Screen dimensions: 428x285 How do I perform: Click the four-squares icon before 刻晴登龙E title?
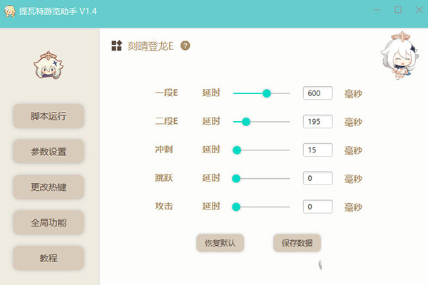coord(116,46)
